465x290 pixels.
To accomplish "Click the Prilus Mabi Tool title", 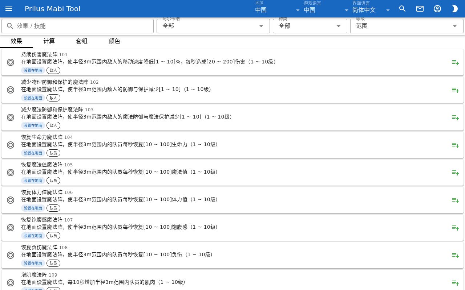I will point(53,9).
